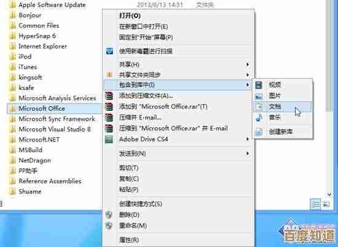
Task: Select the 图片 library icon
Action: (259, 95)
